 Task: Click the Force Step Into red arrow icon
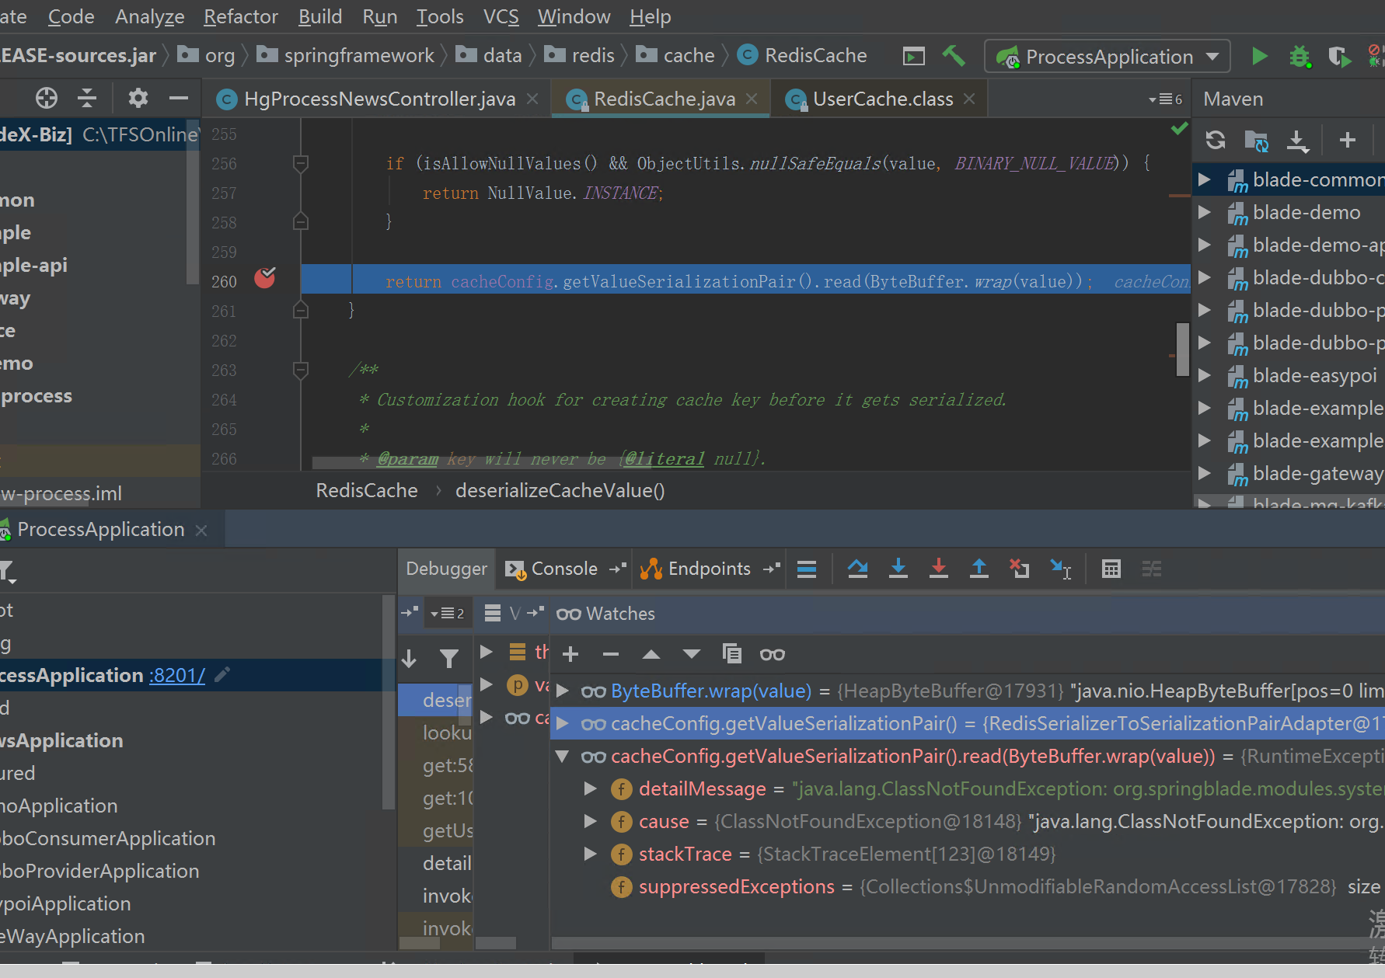939,569
